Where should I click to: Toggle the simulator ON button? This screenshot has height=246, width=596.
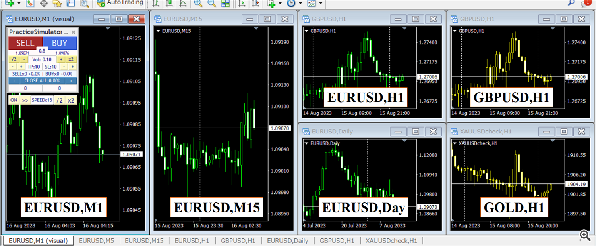(x=14, y=100)
